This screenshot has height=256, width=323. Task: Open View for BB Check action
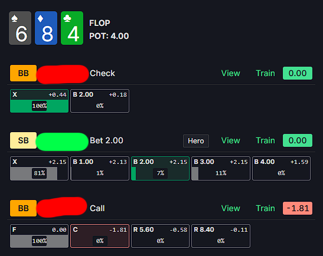coord(230,73)
